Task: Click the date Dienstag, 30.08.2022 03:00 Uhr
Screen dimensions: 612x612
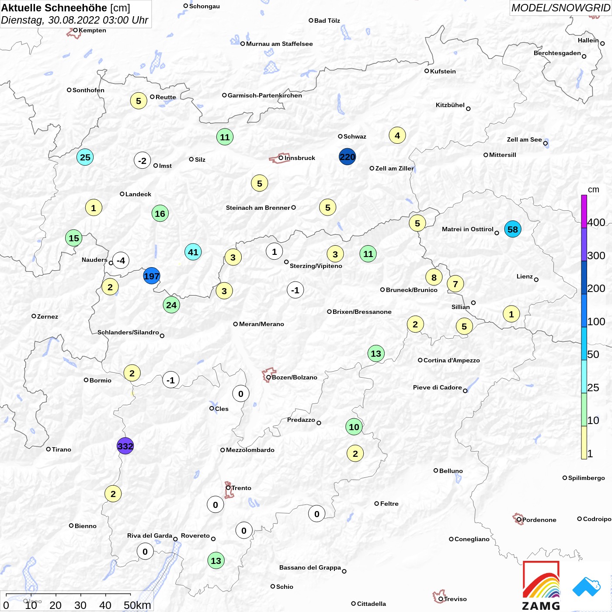Action: tap(75, 20)
